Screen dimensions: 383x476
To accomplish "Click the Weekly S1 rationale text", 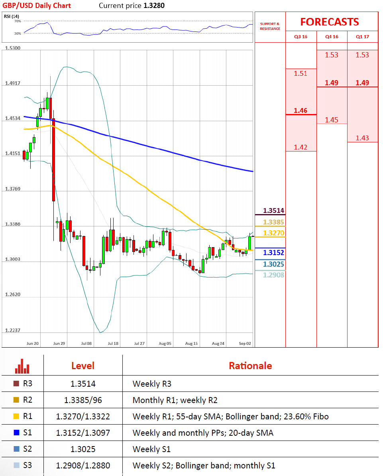I will click(152, 449).
